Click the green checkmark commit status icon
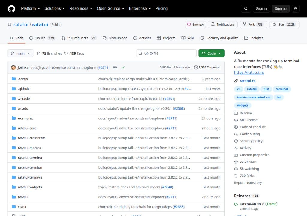This screenshot has width=307, height=216. coord(123,67)
